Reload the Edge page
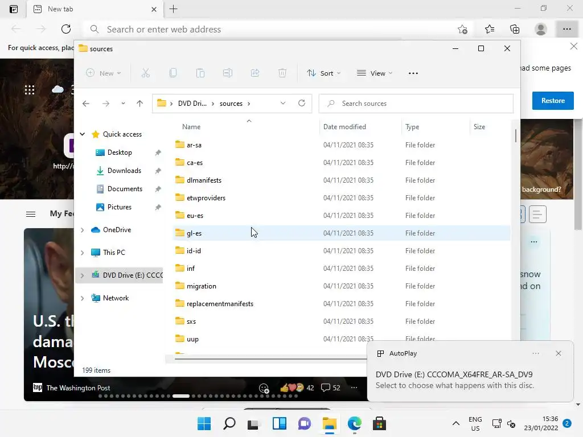Image resolution: width=583 pixels, height=437 pixels. pyautogui.click(x=66, y=29)
